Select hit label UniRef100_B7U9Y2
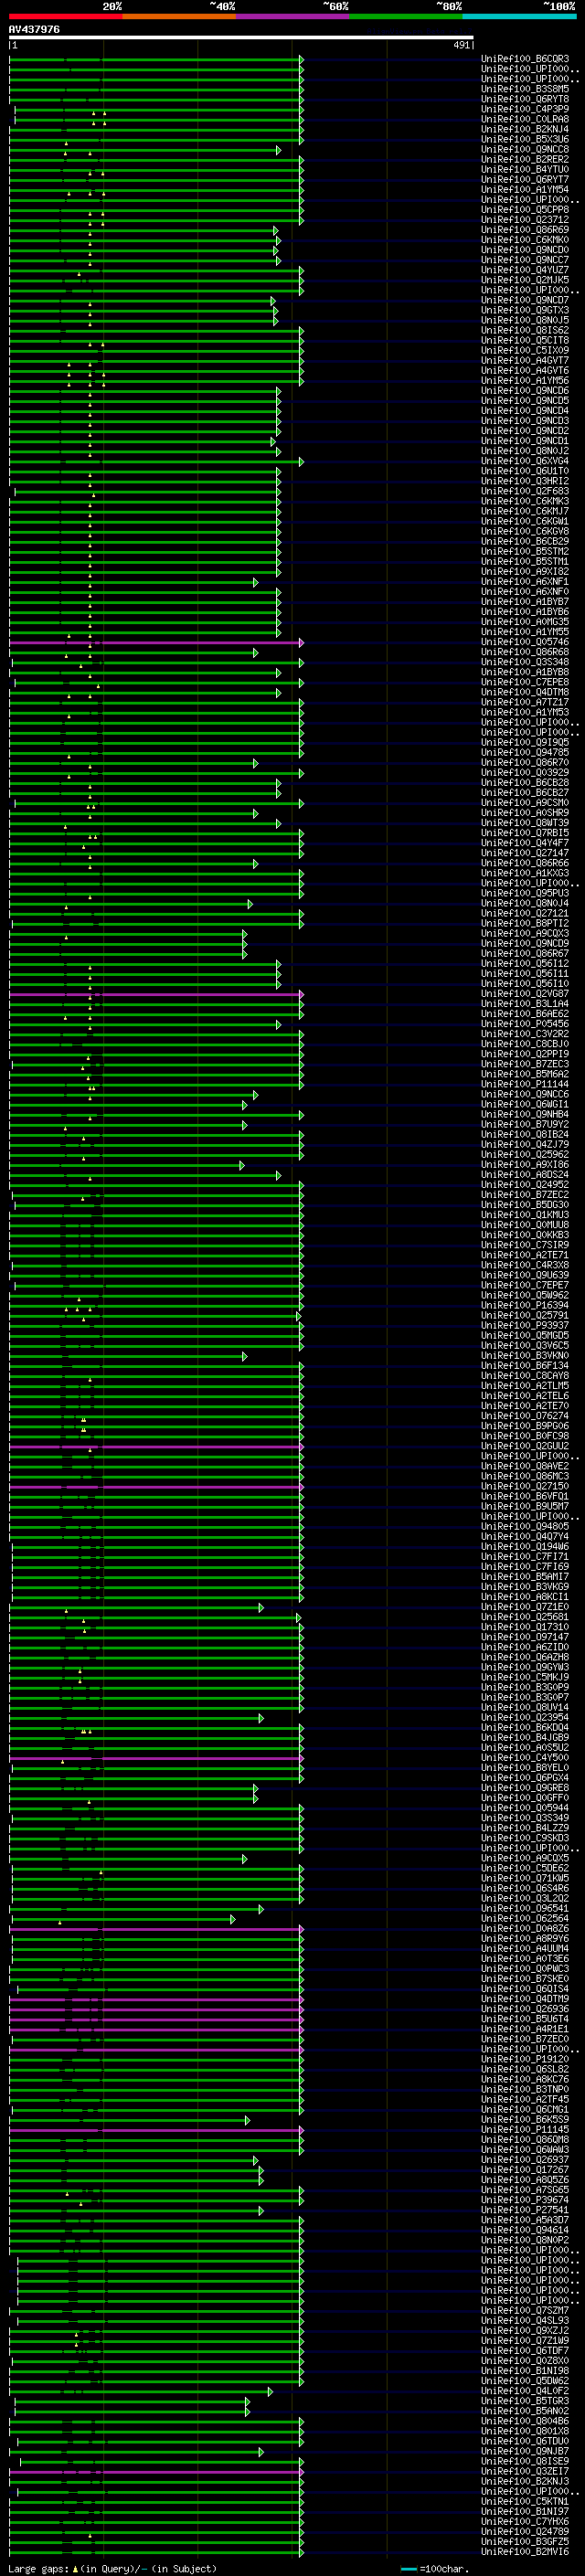 click(525, 1124)
